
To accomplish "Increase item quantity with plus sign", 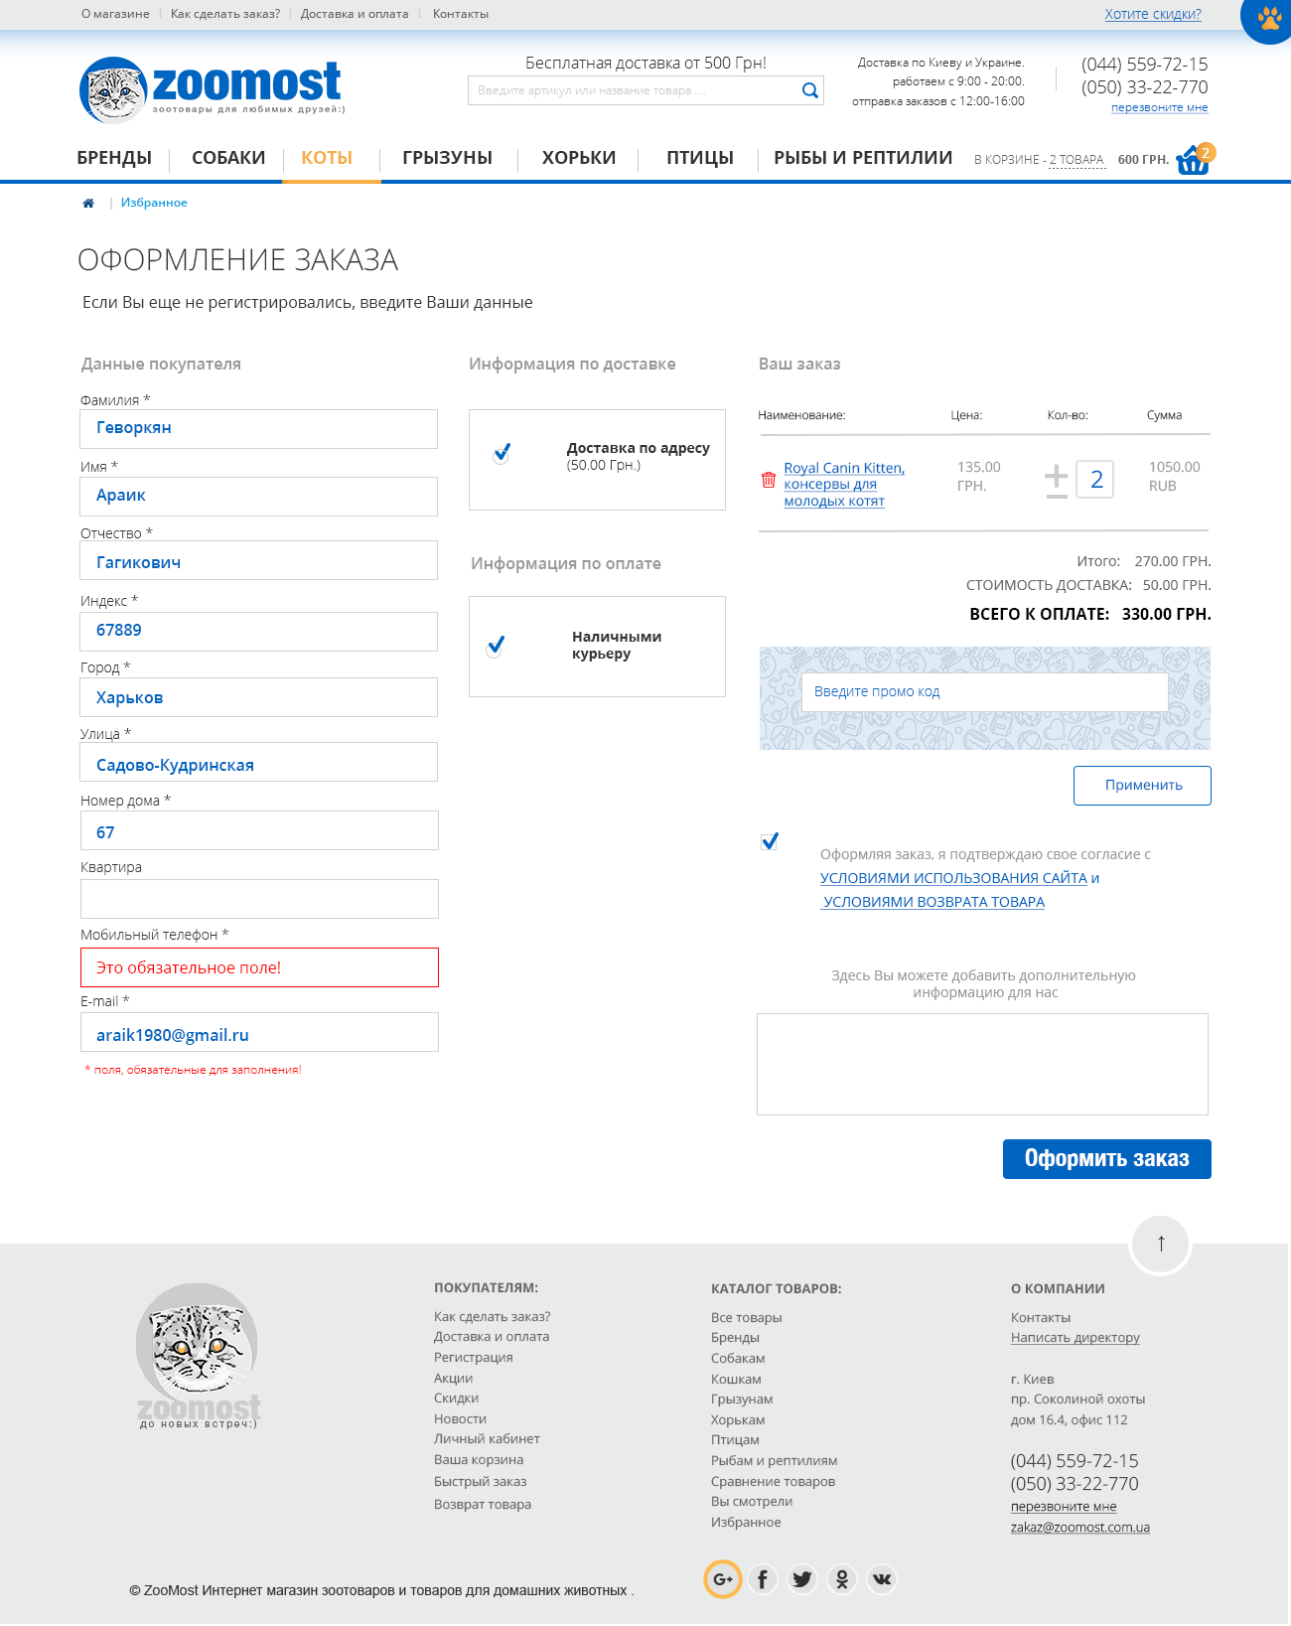I will tap(1056, 474).
